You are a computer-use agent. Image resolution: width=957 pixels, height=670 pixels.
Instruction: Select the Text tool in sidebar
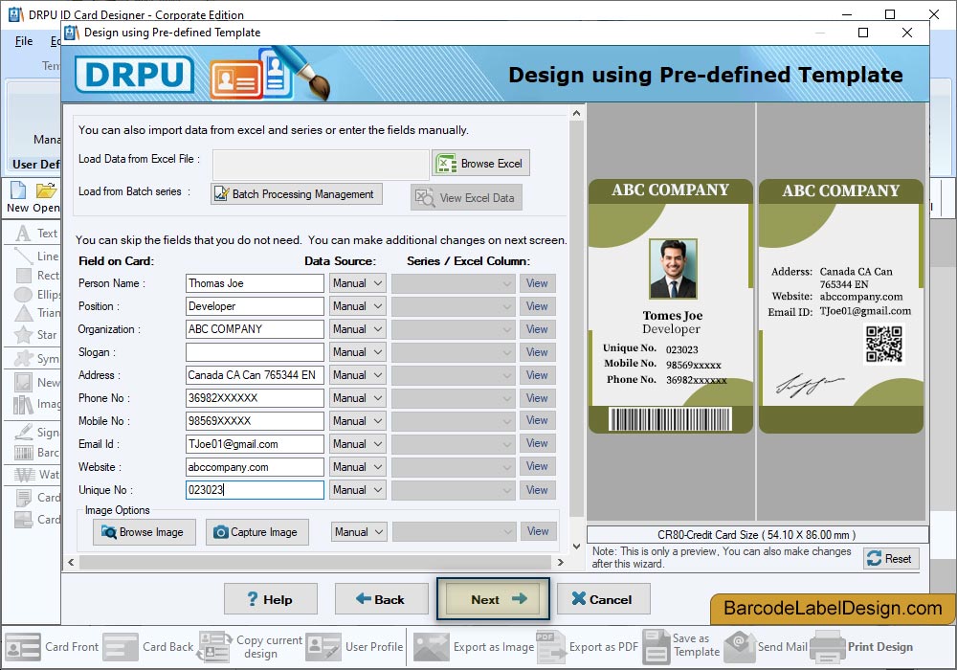click(36, 234)
